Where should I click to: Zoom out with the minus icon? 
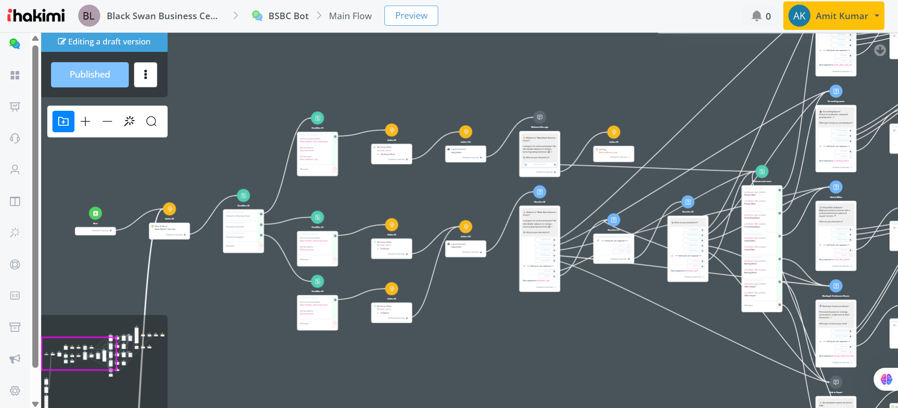click(x=107, y=122)
